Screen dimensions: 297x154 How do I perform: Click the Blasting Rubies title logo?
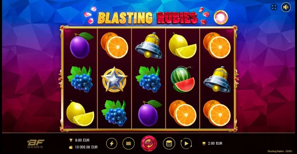click(x=148, y=18)
